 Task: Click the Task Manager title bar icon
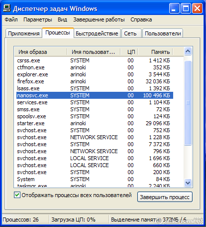[7, 8]
